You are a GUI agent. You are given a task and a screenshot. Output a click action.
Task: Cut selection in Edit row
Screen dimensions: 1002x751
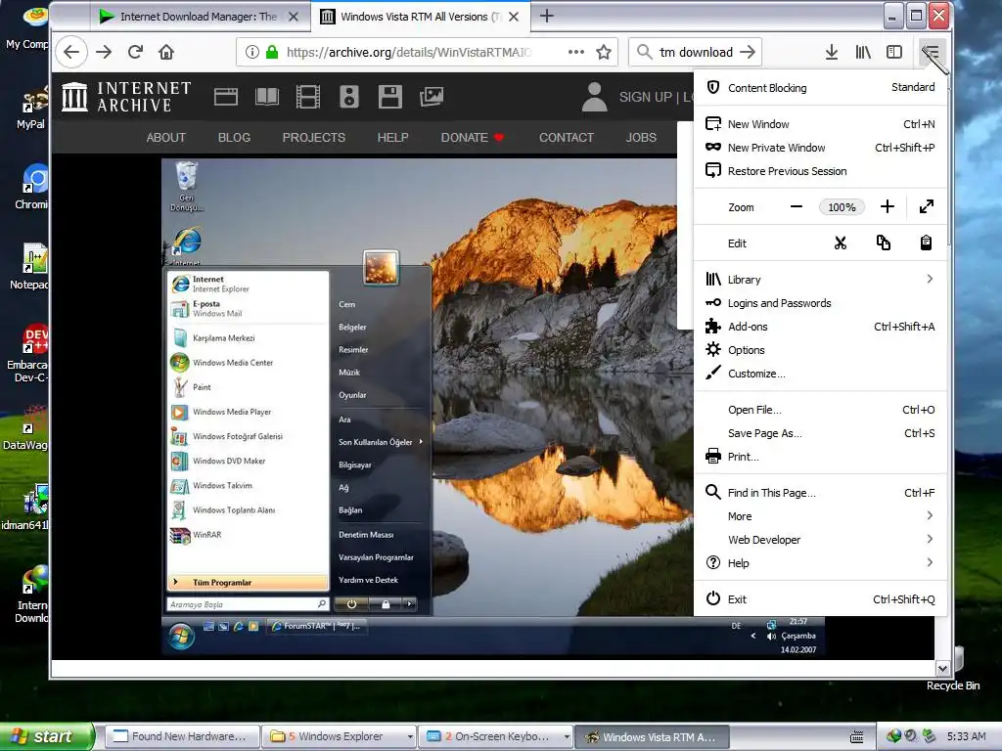(x=840, y=243)
